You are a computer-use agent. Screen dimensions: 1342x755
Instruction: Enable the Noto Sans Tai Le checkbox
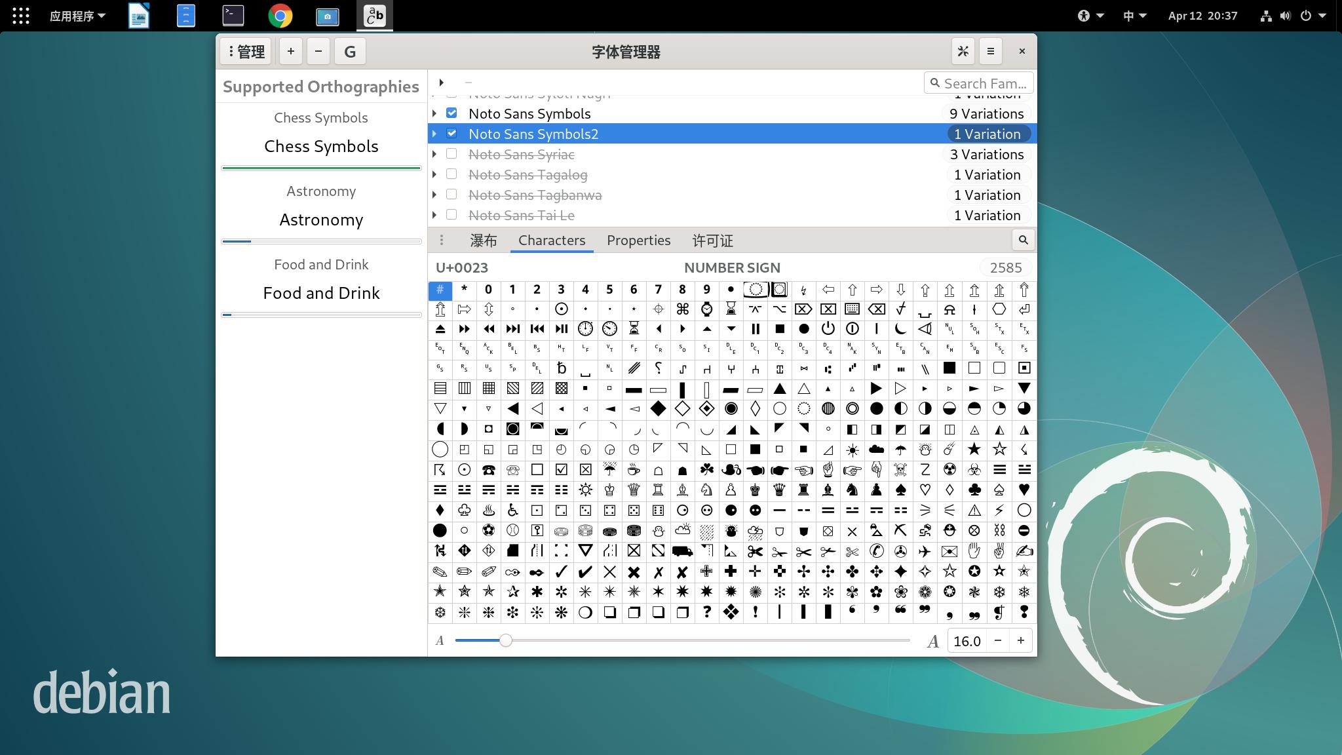pos(451,215)
